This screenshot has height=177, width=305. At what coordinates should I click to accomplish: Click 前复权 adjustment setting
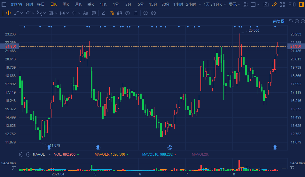click(x=278, y=21)
